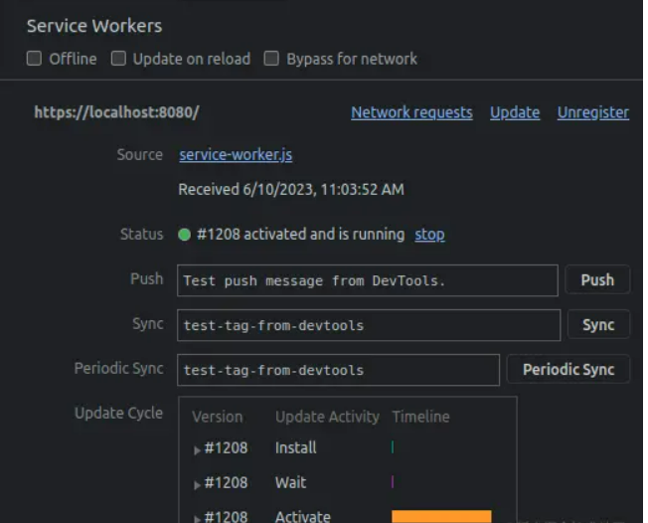Image resolution: width=648 pixels, height=523 pixels.
Task: Click the Sync button
Action: click(598, 324)
